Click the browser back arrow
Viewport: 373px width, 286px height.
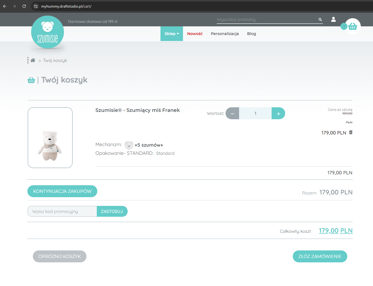(x=5, y=6)
